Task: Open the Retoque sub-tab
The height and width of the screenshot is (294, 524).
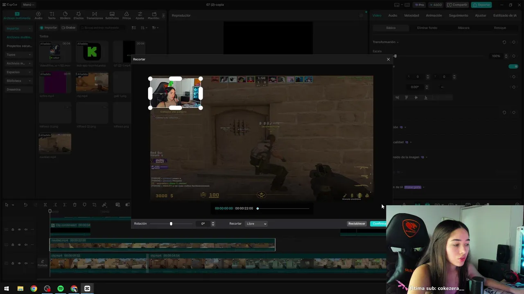Action: point(500,28)
